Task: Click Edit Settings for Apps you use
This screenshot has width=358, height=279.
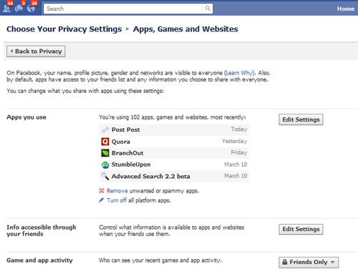Action: click(301, 119)
